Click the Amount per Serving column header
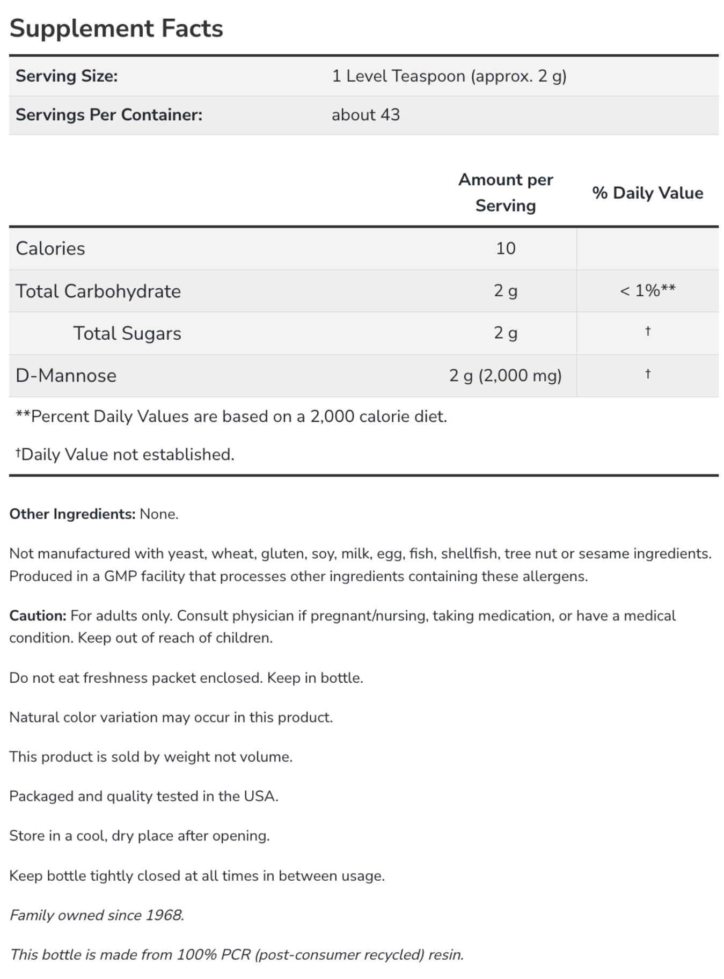The width and height of the screenshot is (724, 979). (506, 193)
